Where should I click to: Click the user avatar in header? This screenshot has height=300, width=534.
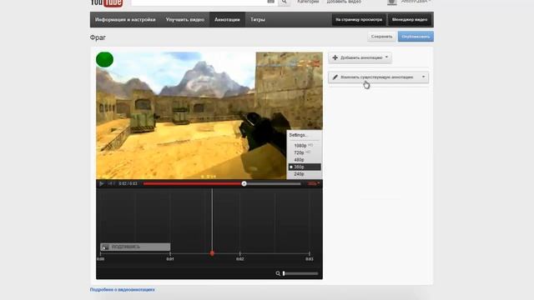pyautogui.click(x=392, y=2)
